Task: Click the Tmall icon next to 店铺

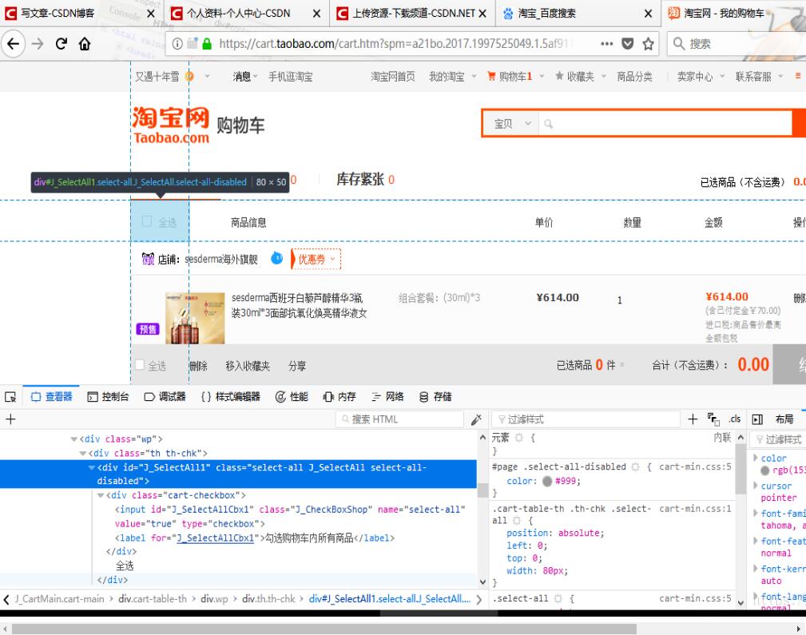Action: 148,259
